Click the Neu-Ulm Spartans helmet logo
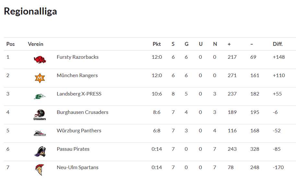 (40, 170)
